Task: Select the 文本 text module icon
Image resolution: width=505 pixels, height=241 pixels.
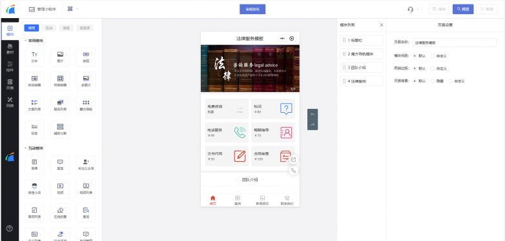Action: (x=34, y=57)
